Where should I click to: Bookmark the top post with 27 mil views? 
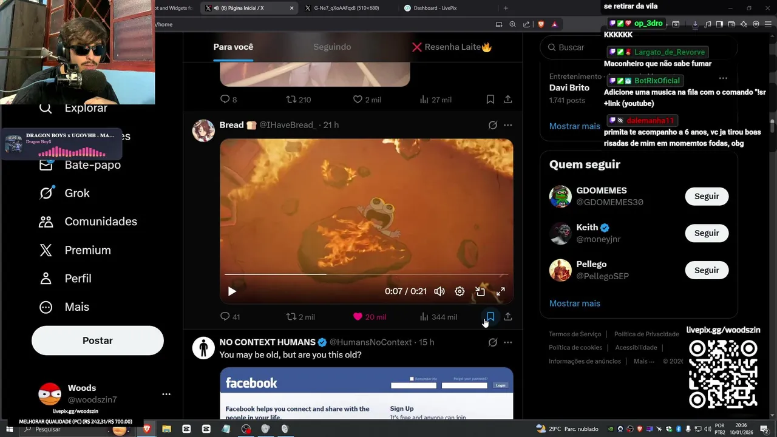pos(490,100)
